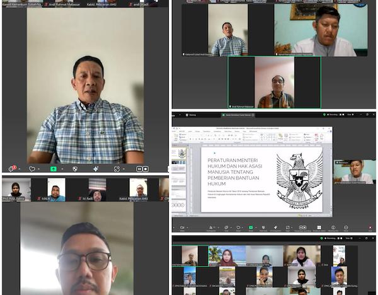This screenshot has height=295, width=378.
Task: Click the red End meeting button
Action: pos(370,228)
